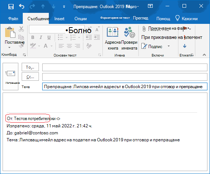The width and height of the screenshot is (210, 174).
Task: Click the low importance blue down arrow
Action: pos(185,46)
